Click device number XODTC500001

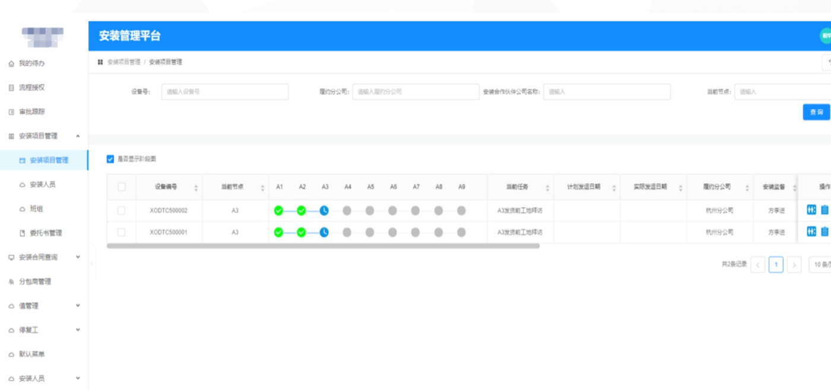pos(169,233)
